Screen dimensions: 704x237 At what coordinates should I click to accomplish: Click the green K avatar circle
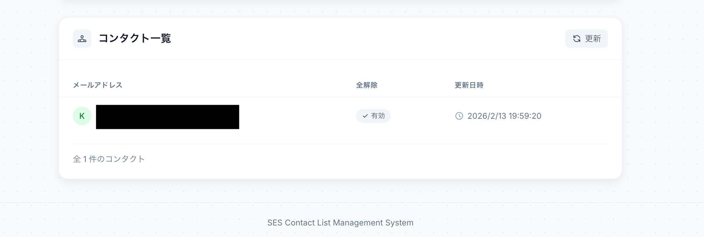[82, 116]
